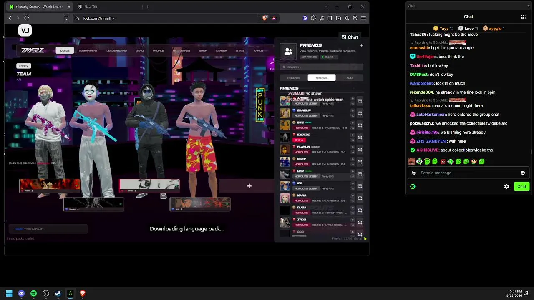The width and height of the screenshot is (534, 300).
Task: Open the Windows Start menu
Action: click(9, 293)
